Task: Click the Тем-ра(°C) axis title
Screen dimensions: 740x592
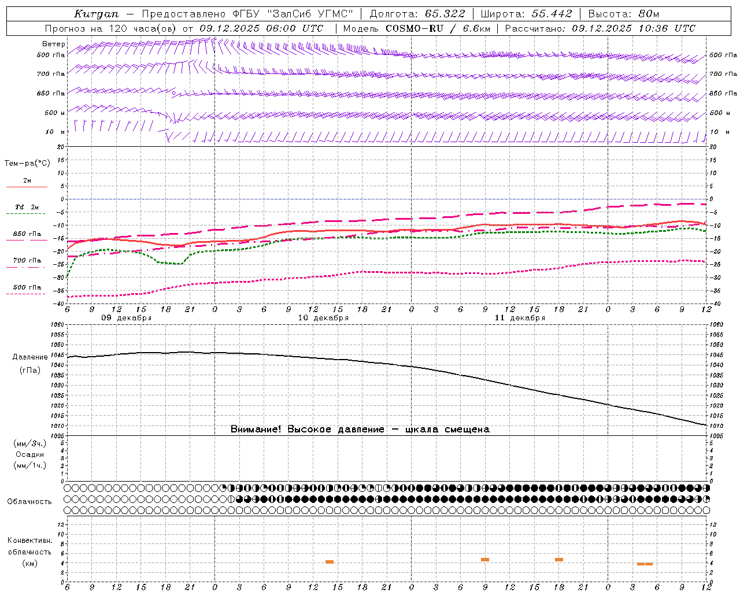Action: [27, 164]
